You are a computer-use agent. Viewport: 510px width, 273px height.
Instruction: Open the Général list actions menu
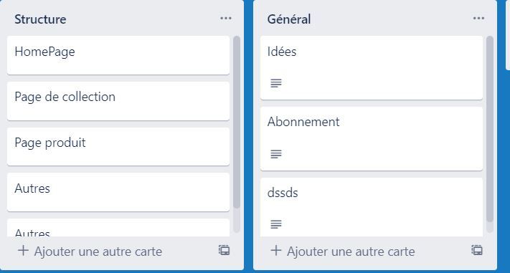[x=478, y=18]
